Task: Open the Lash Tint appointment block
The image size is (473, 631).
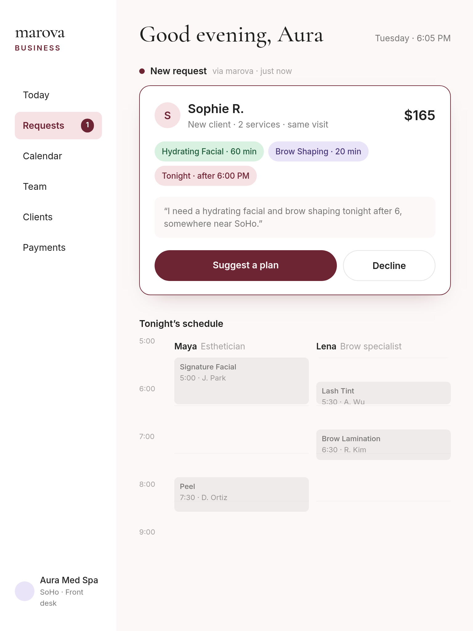Action: pyautogui.click(x=383, y=393)
